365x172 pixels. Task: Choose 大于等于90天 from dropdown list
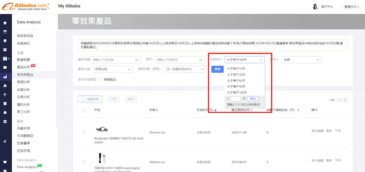point(236,87)
